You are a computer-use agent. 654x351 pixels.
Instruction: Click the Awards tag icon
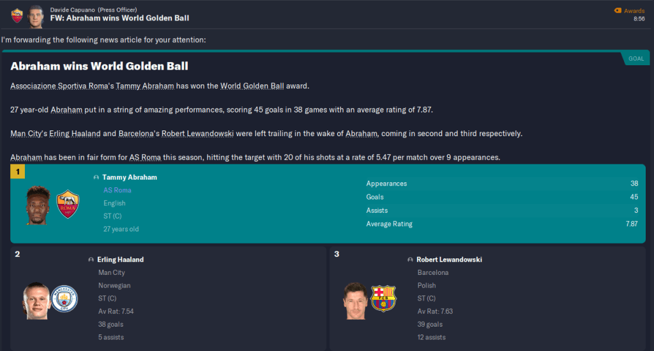tap(617, 10)
